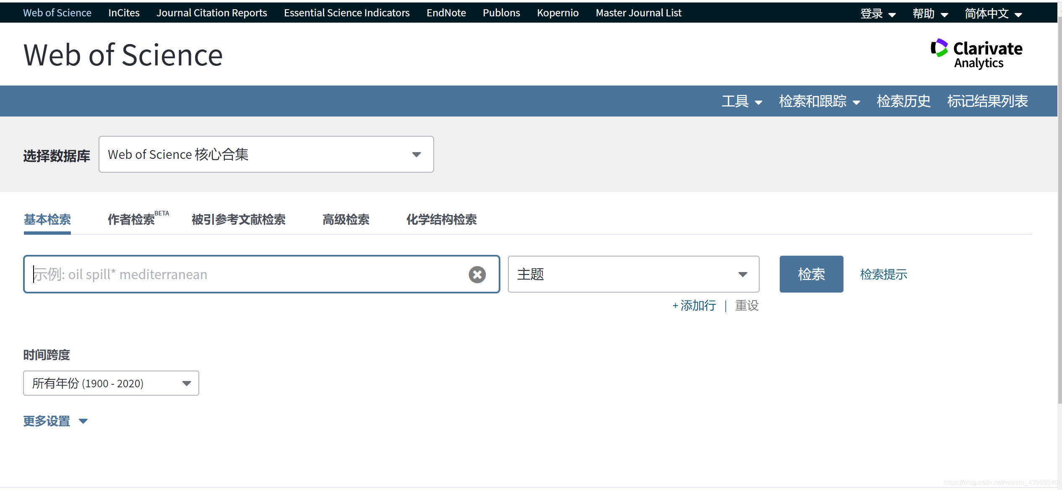
Task: Switch to 化学结构检索 tab
Action: coord(441,219)
